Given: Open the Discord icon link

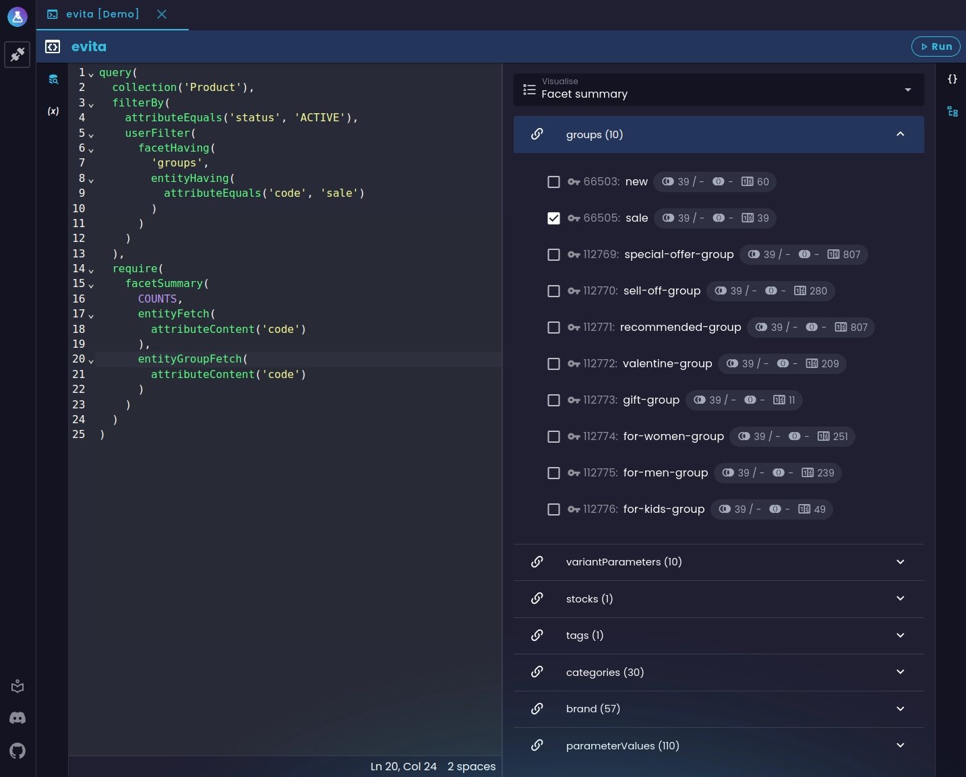Looking at the screenshot, I should (x=18, y=718).
